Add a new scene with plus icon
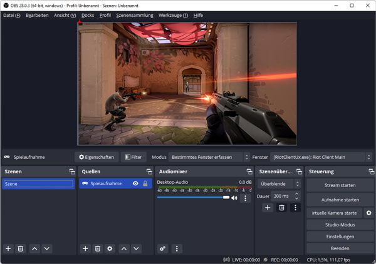376x264 pixels. click(x=8, y=248)
